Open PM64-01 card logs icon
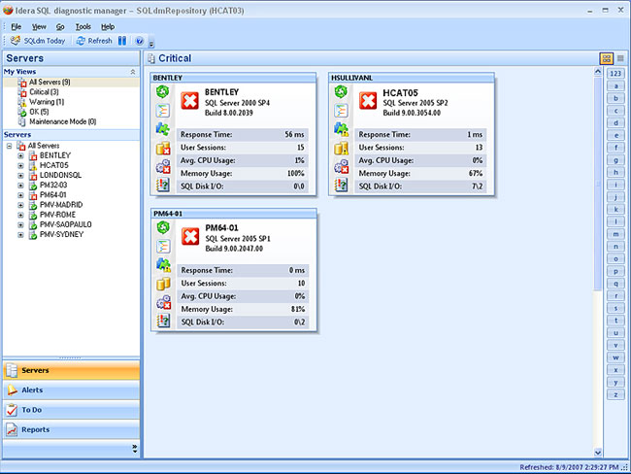 tap(163, 321)
